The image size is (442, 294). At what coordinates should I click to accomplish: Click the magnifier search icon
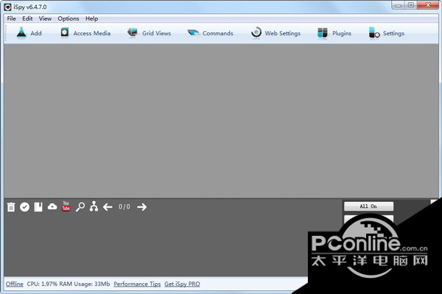click(80, 207)
